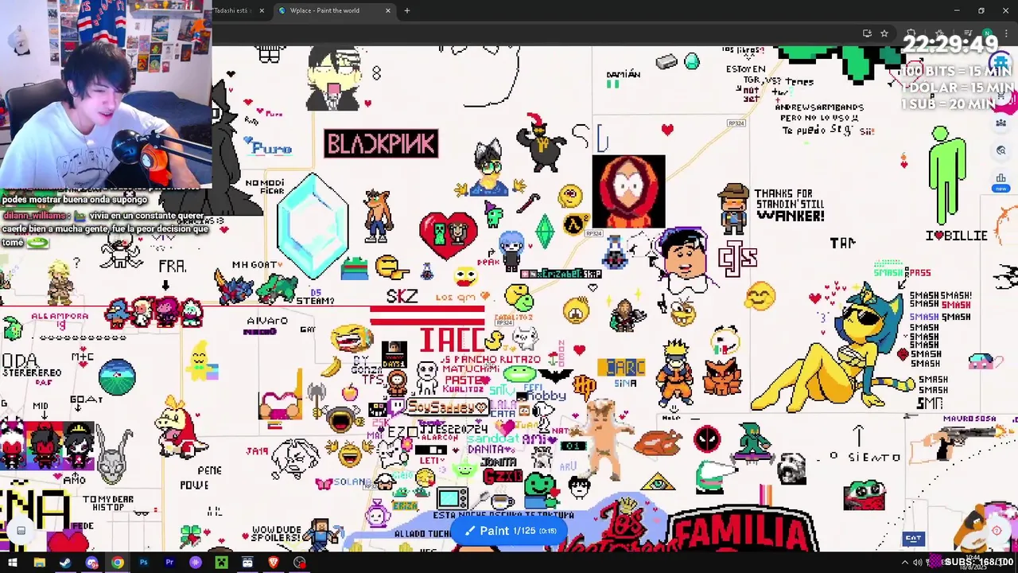Click the Paint button
Viewport: 1018px width, 573px height.
(510, 531)
